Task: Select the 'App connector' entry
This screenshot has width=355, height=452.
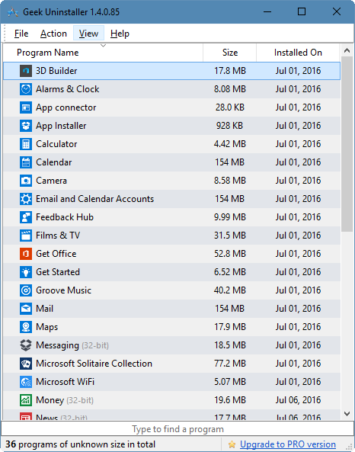Action: (66, 107)
